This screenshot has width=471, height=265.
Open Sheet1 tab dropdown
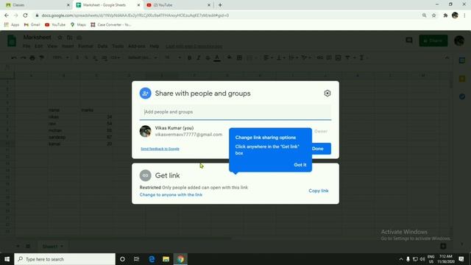click(x=62, y=247)
